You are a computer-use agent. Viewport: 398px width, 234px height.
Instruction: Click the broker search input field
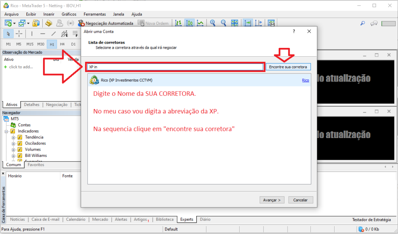[175, 67]
